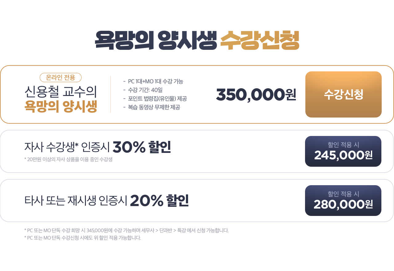This screenshot has height=271, width=394.
Task: Click the 20만원 이상의 자사 상품 footnote
Action: [x=68, y=159]
